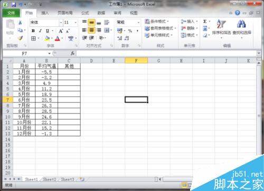
Task: Apply Comma Style
Action: click(137, 31)
